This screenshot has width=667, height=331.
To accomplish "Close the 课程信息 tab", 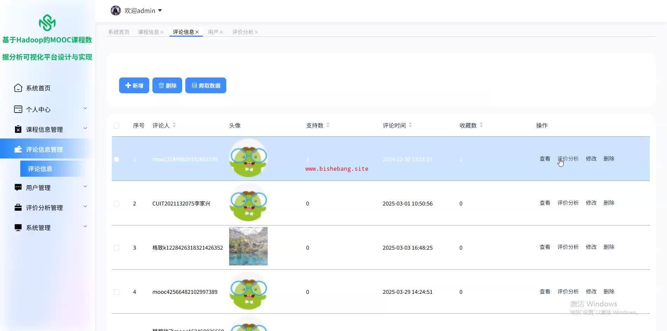I will tap(162, 32).
